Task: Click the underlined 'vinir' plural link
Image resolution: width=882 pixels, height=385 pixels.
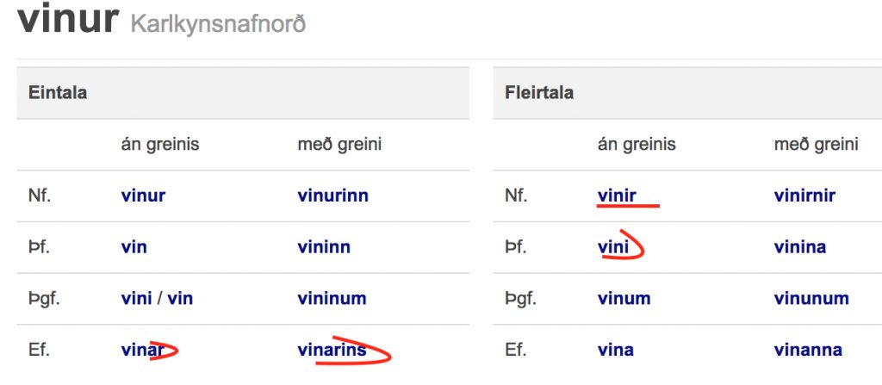Action: [617, 196]
